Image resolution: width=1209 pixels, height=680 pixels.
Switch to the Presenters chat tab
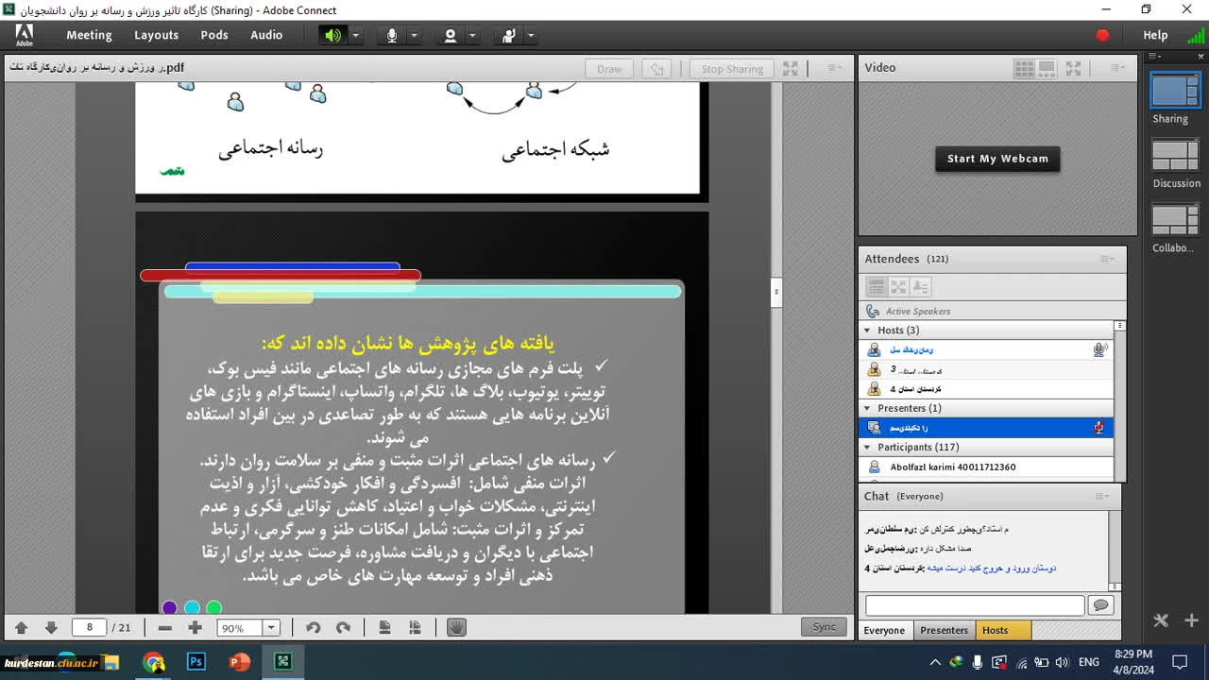point(944,630)
